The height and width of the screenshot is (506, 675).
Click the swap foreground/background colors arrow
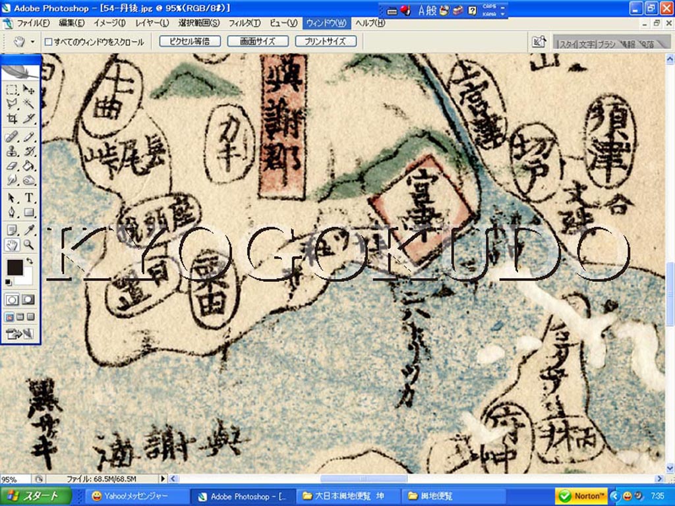pos(29,261)
